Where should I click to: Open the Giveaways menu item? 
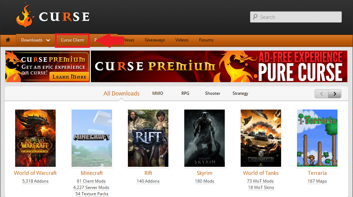point(155,40)
